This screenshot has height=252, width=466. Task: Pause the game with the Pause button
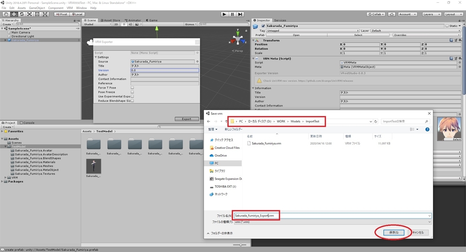click(x=232, y=14)
